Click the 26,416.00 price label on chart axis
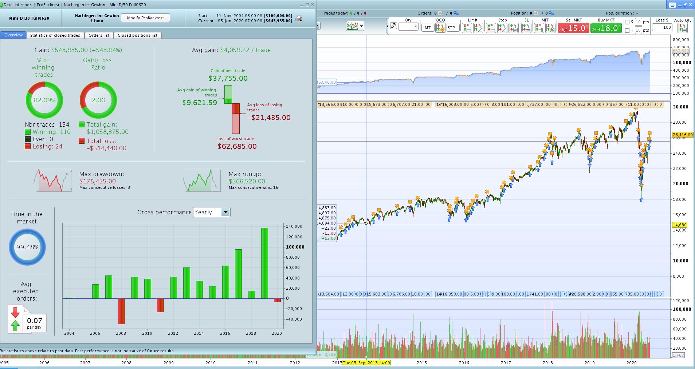 (x=683, y=135)
